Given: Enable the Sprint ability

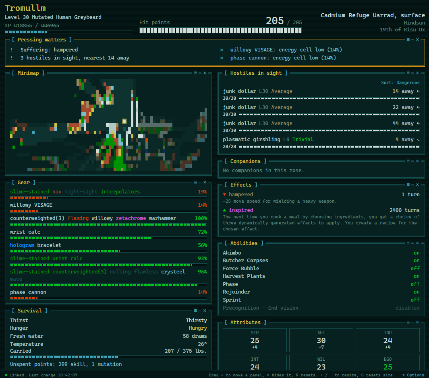Looking at the screenshot, I should pos(415,300).
